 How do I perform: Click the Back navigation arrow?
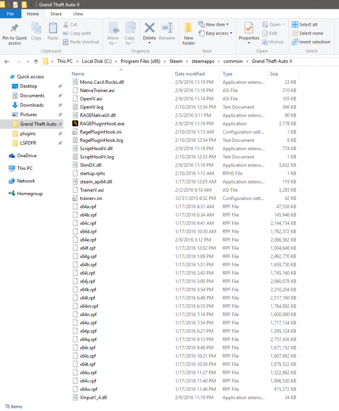[7, 61]
